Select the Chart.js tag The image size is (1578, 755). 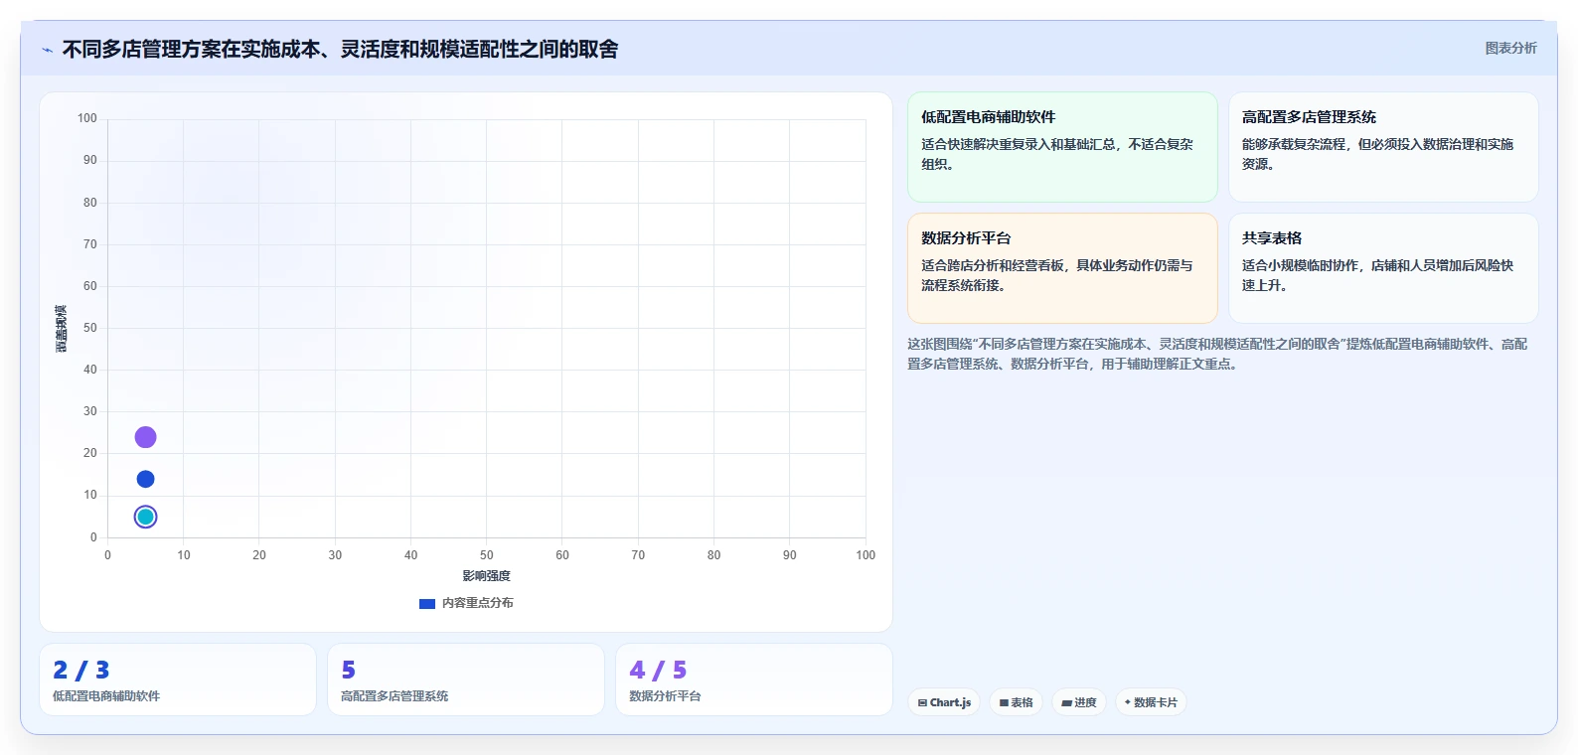pos(944,702)
